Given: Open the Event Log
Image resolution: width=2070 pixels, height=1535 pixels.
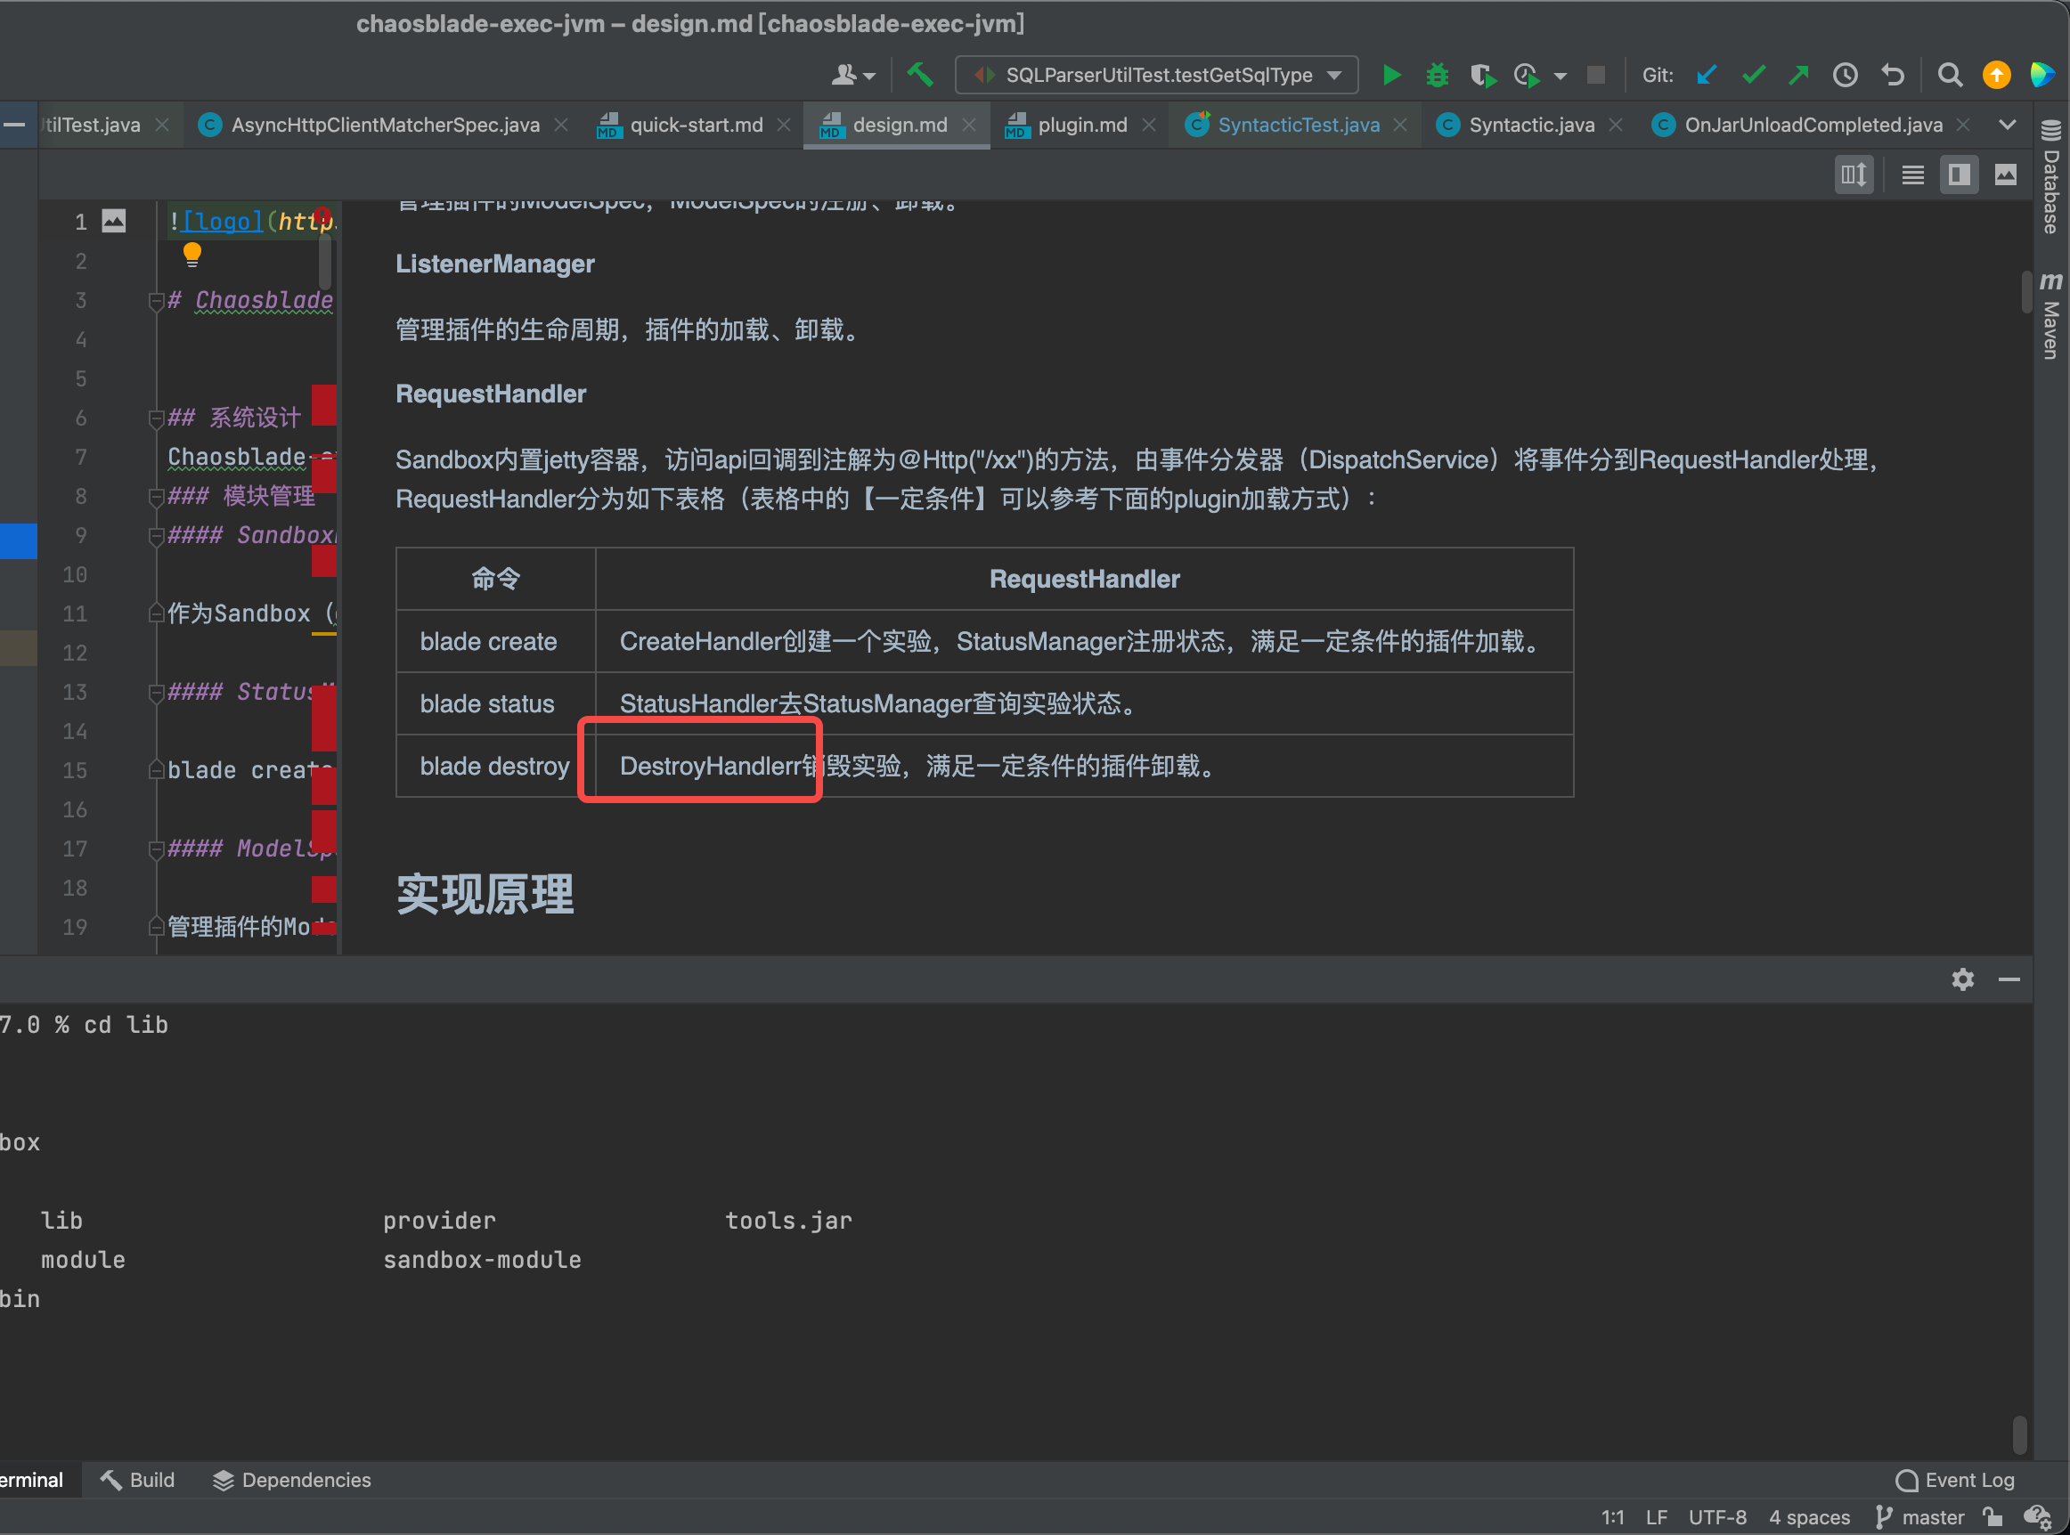Looking at the screenshot, I should point(1955,1480).
